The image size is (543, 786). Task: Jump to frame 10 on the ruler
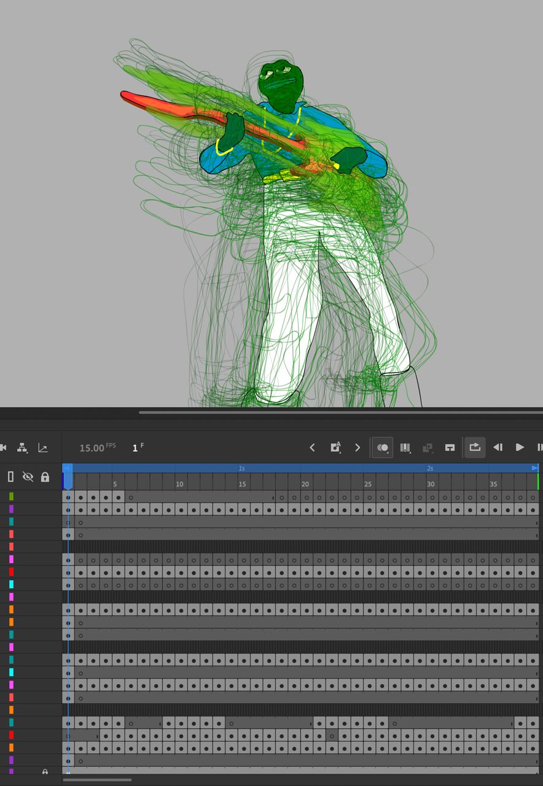[179, 484]
